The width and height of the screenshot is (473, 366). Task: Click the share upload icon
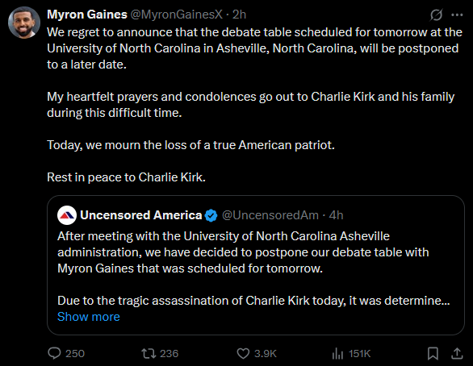[457, 353]
